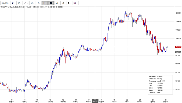Toggle the grid lines button
182x103 pixels.
pyautogui.click(x=45, y=3)
